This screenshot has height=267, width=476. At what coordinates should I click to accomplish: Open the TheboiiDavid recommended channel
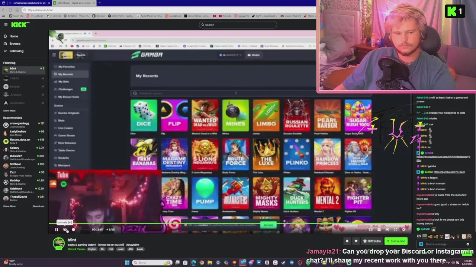pos(23,198)
